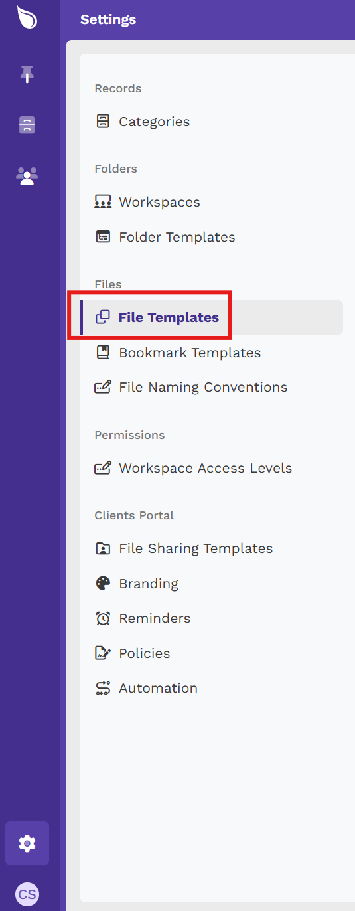This screenshot has width=355, height=911.
Task: Open the people contacts sidebar icon
Action: (x=27, y=176)
